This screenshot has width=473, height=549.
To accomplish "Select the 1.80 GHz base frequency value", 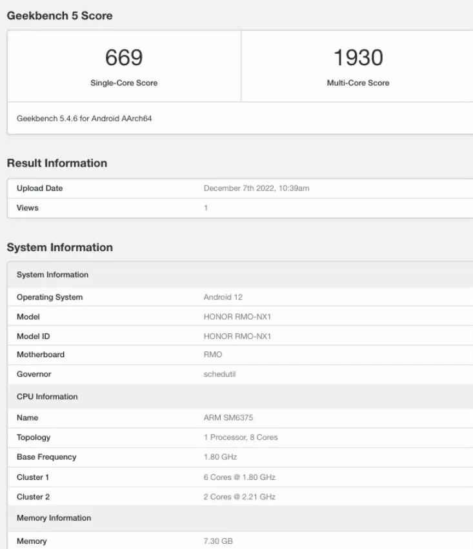I will point(221,457).
